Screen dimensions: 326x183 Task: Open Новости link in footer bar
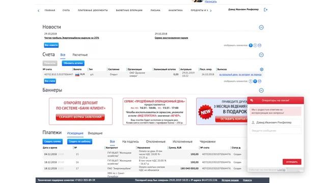point(247,180)
